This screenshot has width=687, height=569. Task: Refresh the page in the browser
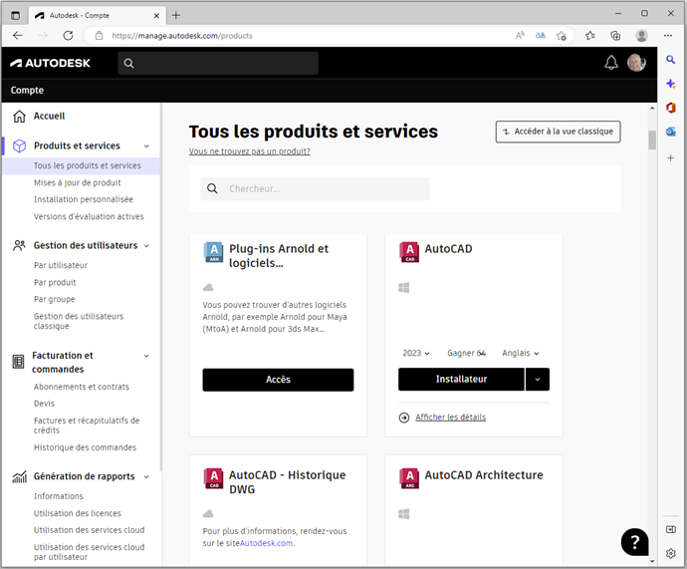coord(68,36)
